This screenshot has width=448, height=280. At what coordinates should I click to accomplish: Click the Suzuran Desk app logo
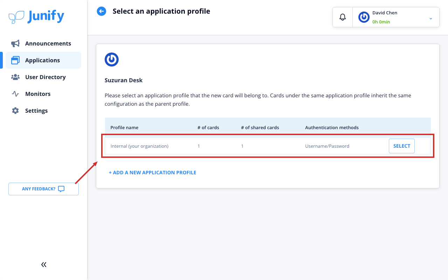(112, 59)
